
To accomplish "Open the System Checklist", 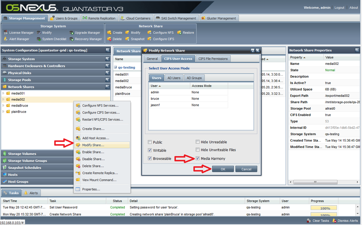I will coord(52,39).
